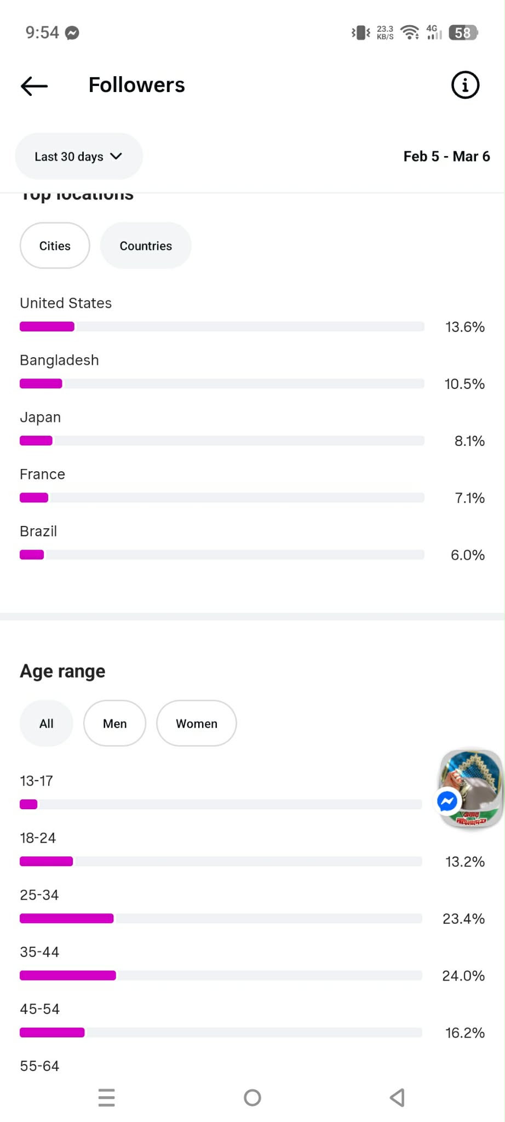Click the chevron beside Last 30 days
The height and width of the screenshot is (1122, 505).
click(x=116, y=156)
